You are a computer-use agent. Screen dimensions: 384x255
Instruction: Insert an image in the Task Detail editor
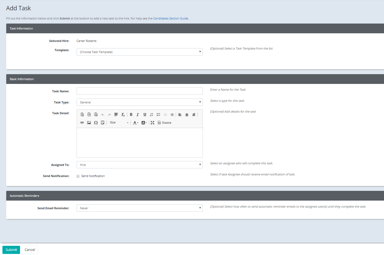pyautogui.click(x=89, y=122)
